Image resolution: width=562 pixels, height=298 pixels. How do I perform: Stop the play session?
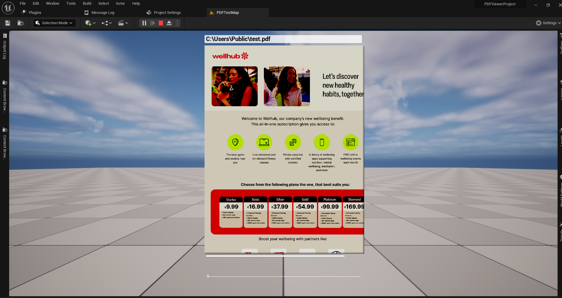pyautogui.click(x=161, y=23)
